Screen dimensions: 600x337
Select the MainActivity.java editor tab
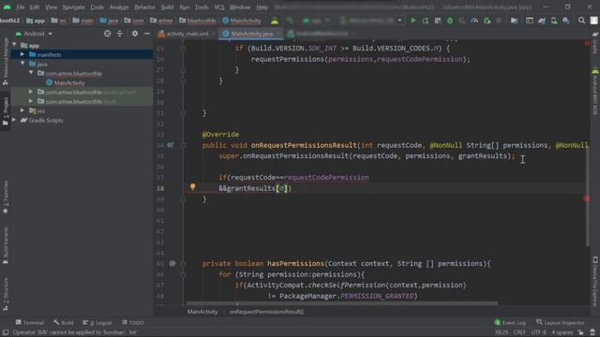pos(251,34)
